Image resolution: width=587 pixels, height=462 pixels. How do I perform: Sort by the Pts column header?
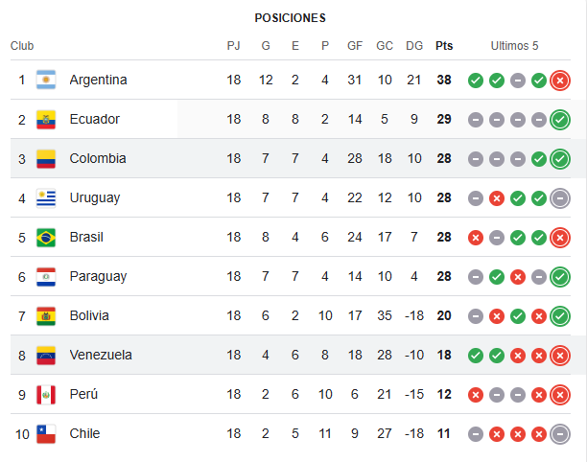pyautogui.click(x=444, y=46)
